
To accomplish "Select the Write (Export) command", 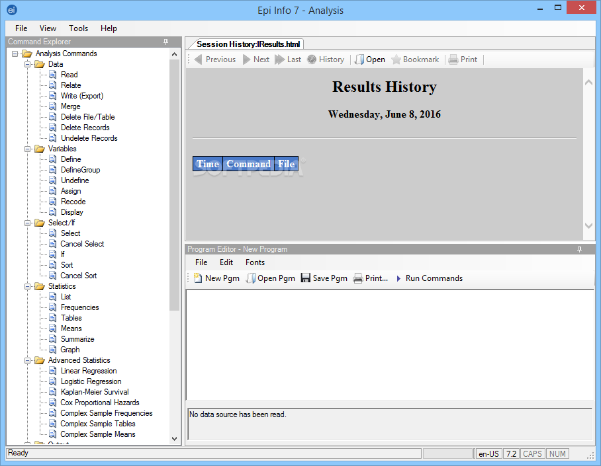I will [x=82, y=96].
